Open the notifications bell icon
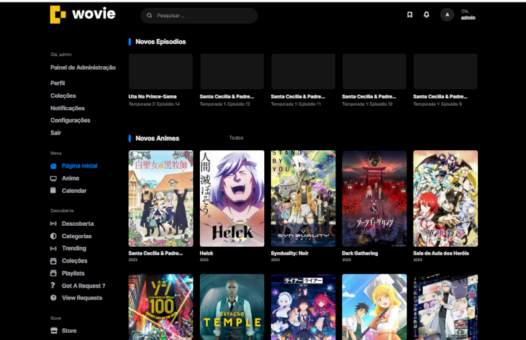This screenshot has height=340, width=526. (427, 14)
